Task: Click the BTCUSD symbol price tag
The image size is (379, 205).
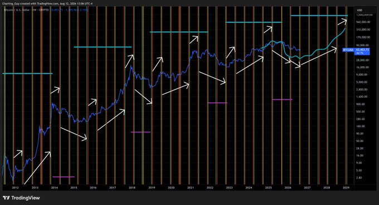Action: (348, 50)
